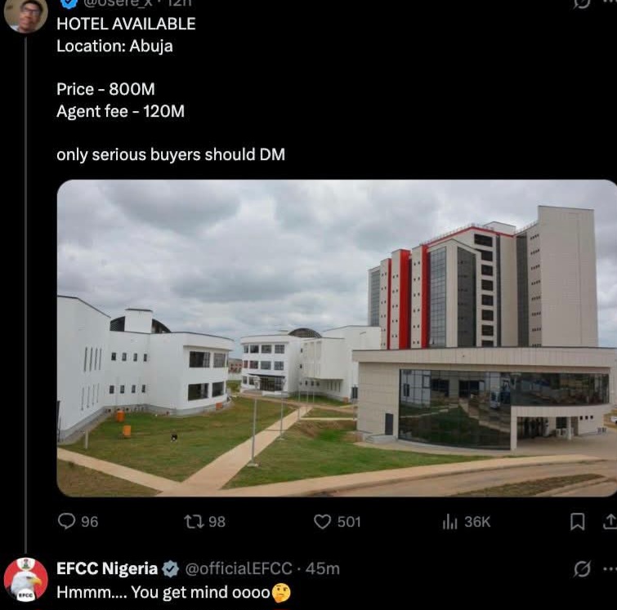Open the "You get mind oooo" reply text

[x=162, y=592]
